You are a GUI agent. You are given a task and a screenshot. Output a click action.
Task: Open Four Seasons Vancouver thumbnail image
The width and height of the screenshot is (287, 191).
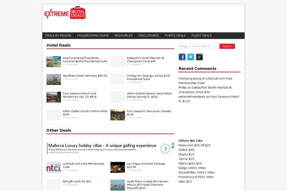(x=118, y=115)
